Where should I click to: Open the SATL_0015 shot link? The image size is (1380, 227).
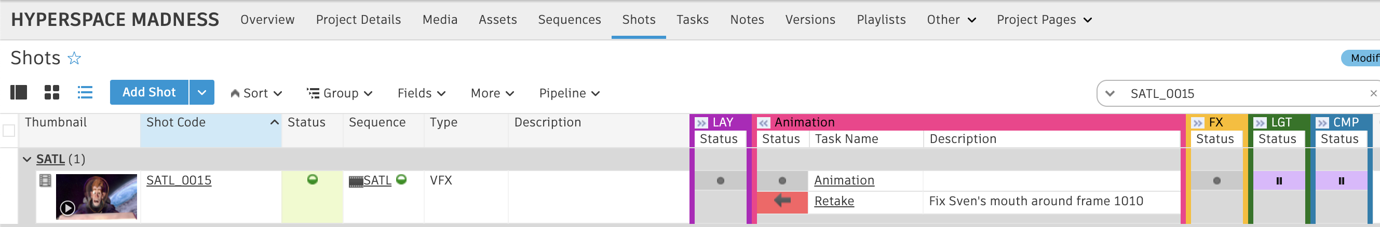(179, 180)
